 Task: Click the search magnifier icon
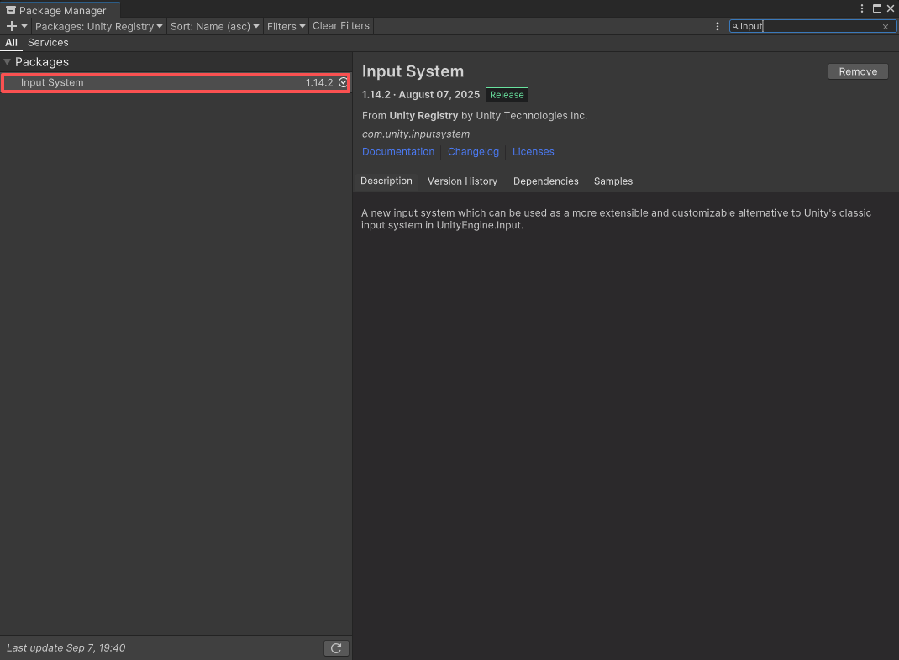[x=735, y=26]
